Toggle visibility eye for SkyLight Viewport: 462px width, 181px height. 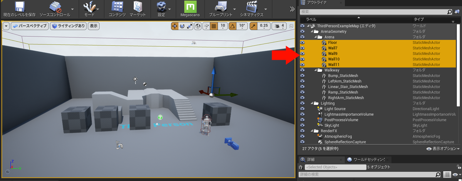(x=302, y=125)
